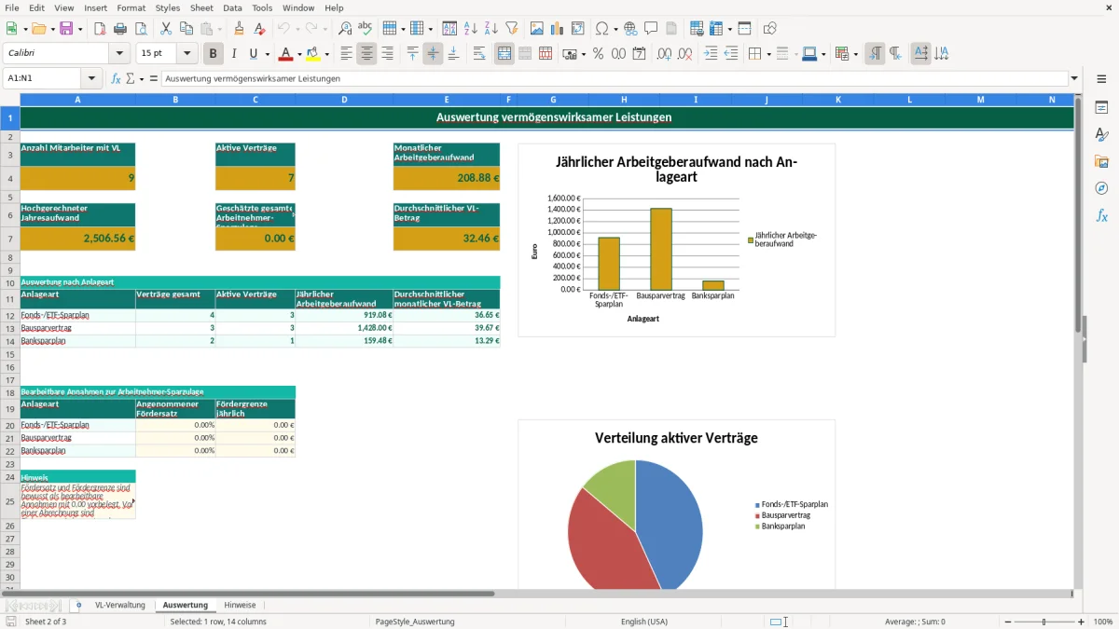Toggle the left-to-right text direction
This screenshot has height=629, width=1119.
click(x=875, y=54)
